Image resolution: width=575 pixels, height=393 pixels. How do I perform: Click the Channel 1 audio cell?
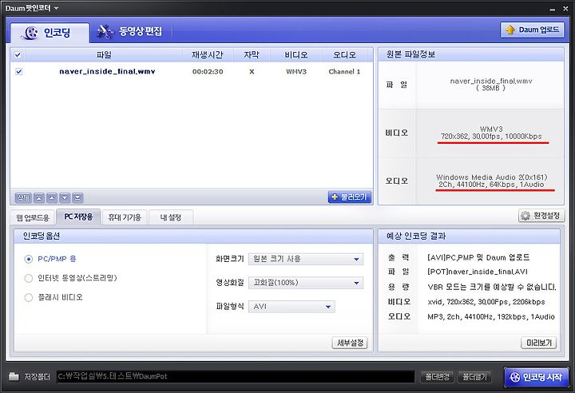(344, 72)
